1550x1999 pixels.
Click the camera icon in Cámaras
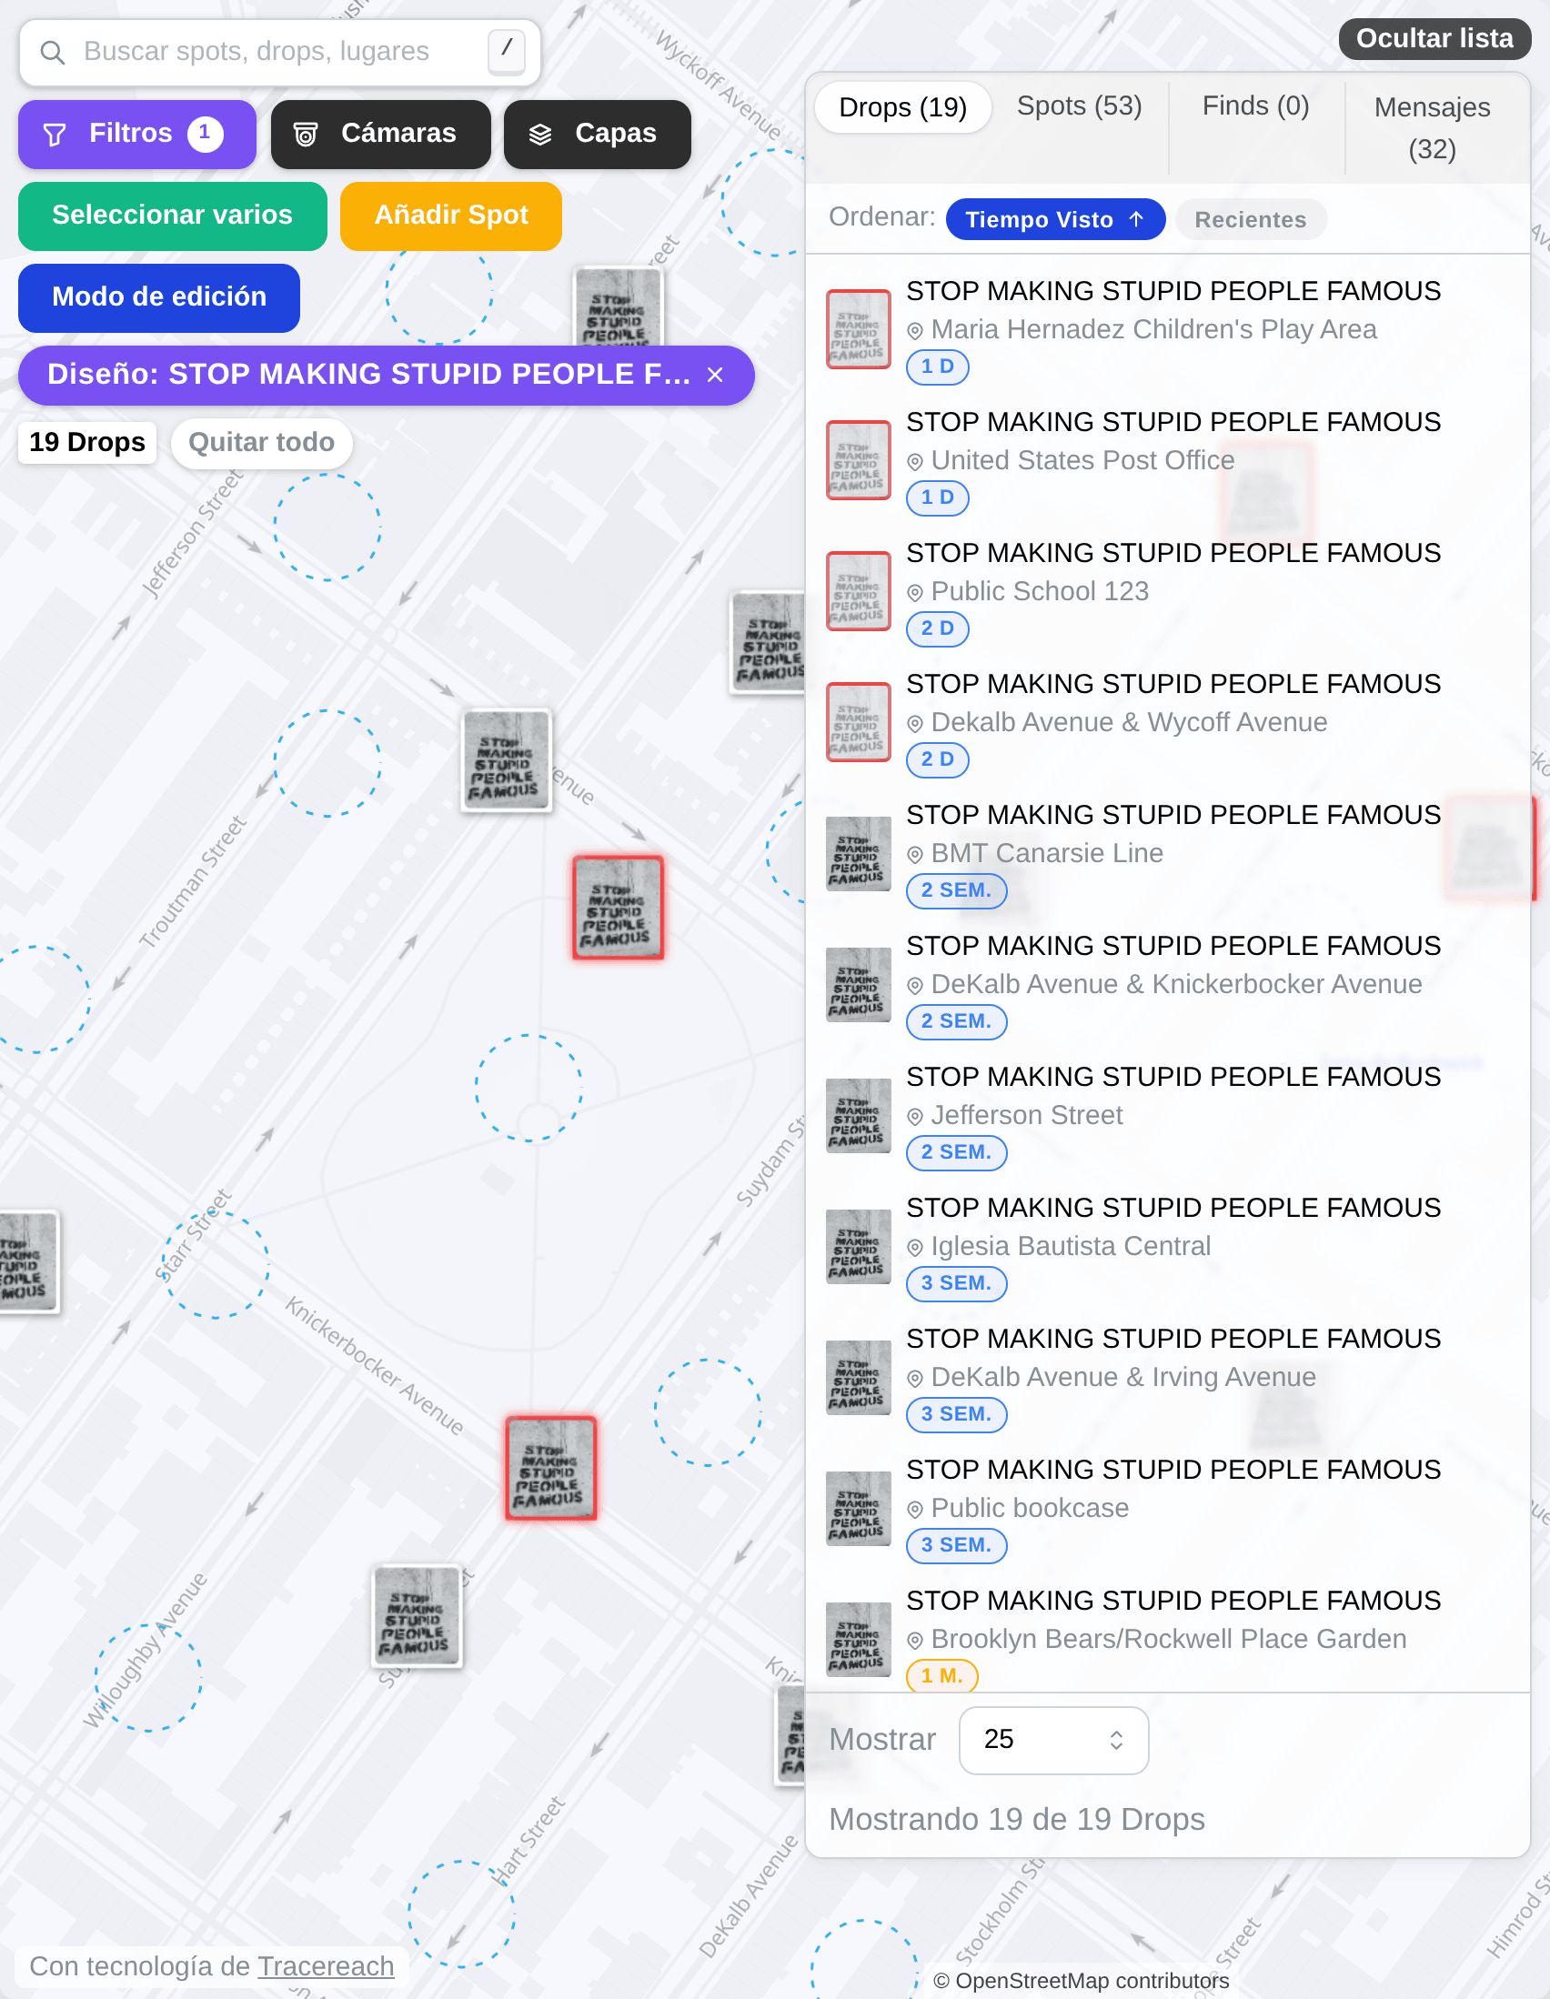tap(305, 135)
